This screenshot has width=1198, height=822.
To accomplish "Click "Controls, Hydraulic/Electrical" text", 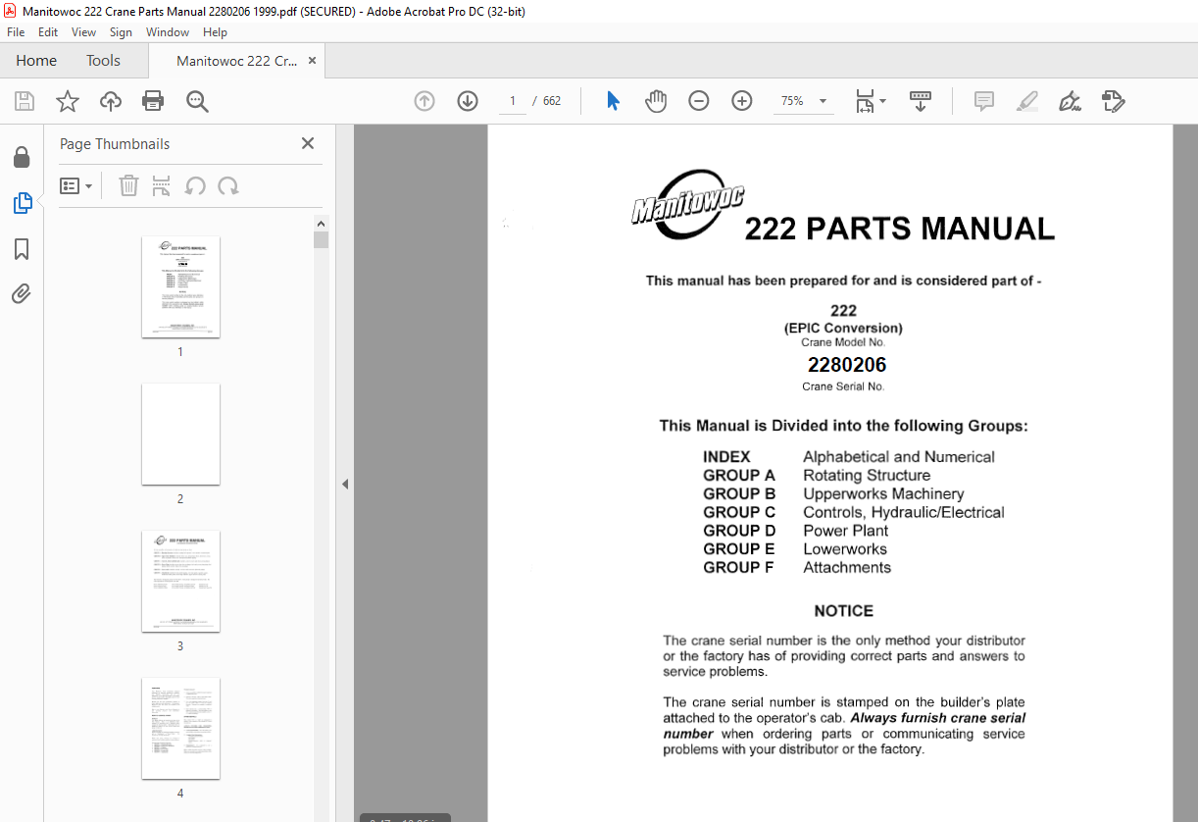I will click(904, 512).
